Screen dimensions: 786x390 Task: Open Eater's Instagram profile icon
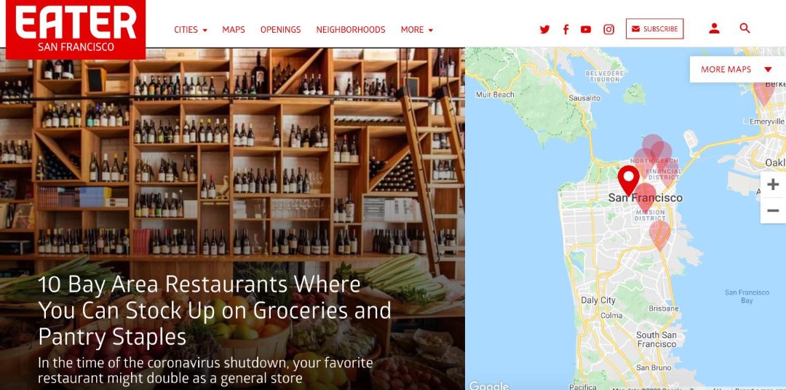tap(608, 30)
